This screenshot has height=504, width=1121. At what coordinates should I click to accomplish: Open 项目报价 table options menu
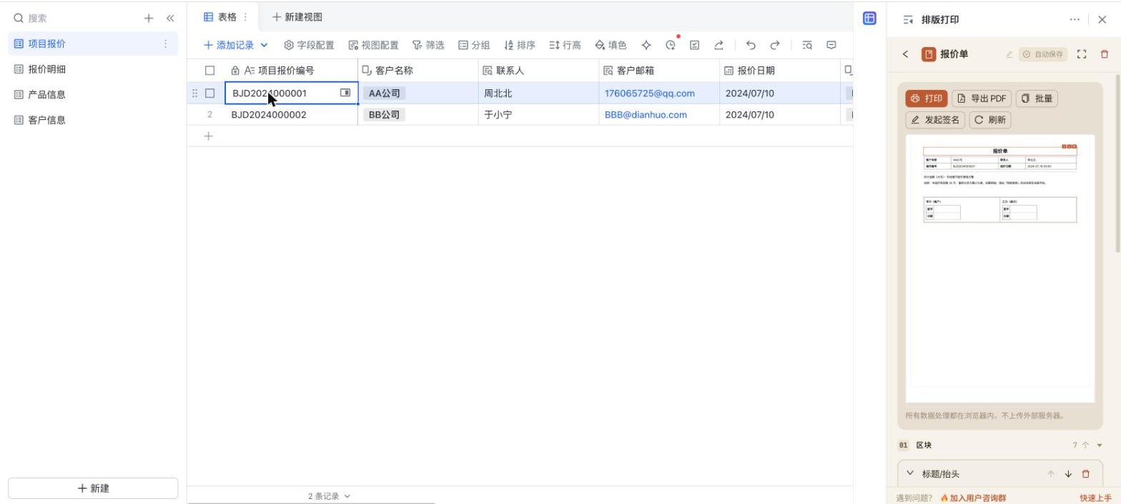[165, 44]
